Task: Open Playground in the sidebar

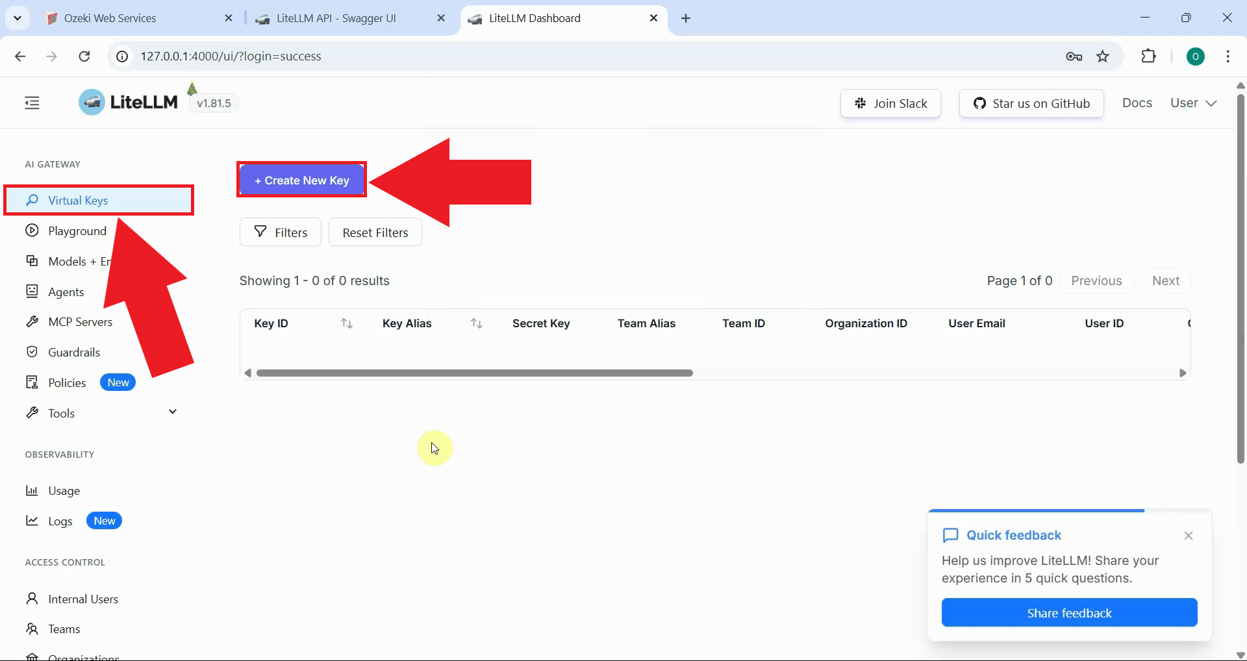Action: (x=77, y=231)
